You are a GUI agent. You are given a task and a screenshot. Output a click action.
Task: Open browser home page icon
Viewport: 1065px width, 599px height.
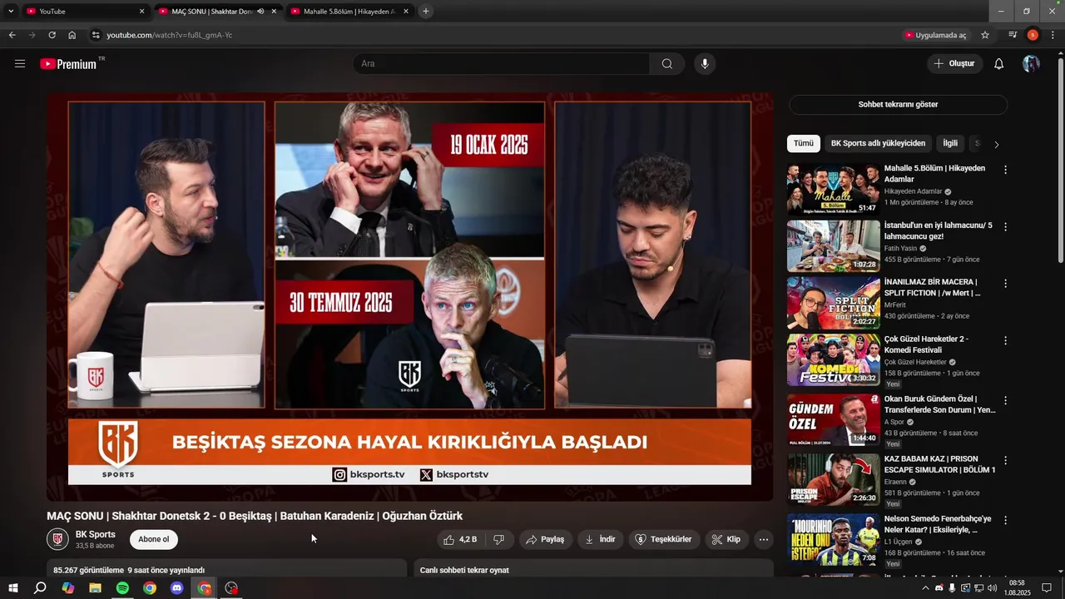(72, 35)
